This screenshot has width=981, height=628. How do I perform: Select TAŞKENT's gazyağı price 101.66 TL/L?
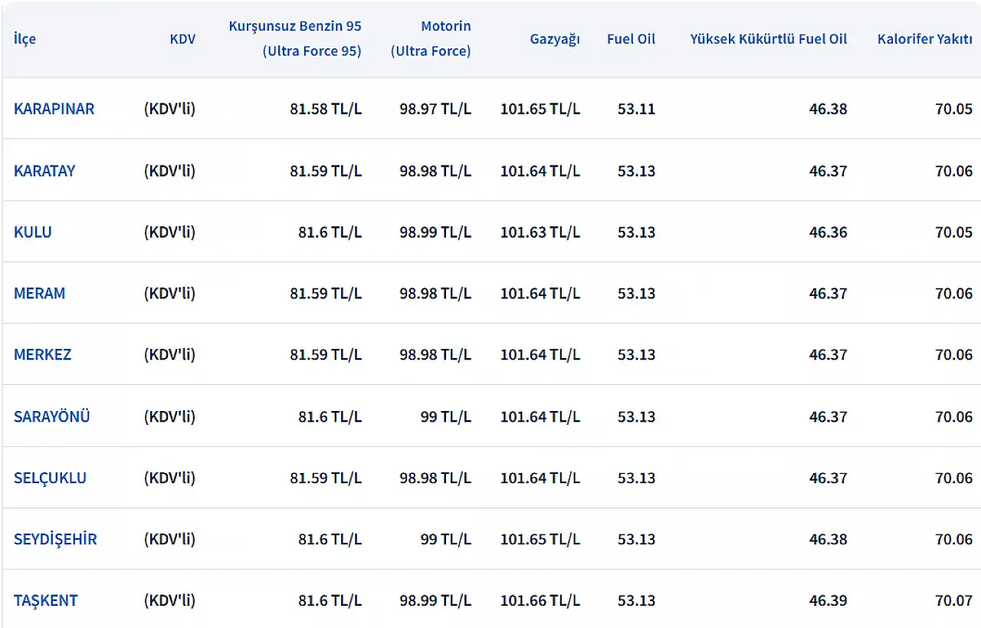tap(540, 601)
